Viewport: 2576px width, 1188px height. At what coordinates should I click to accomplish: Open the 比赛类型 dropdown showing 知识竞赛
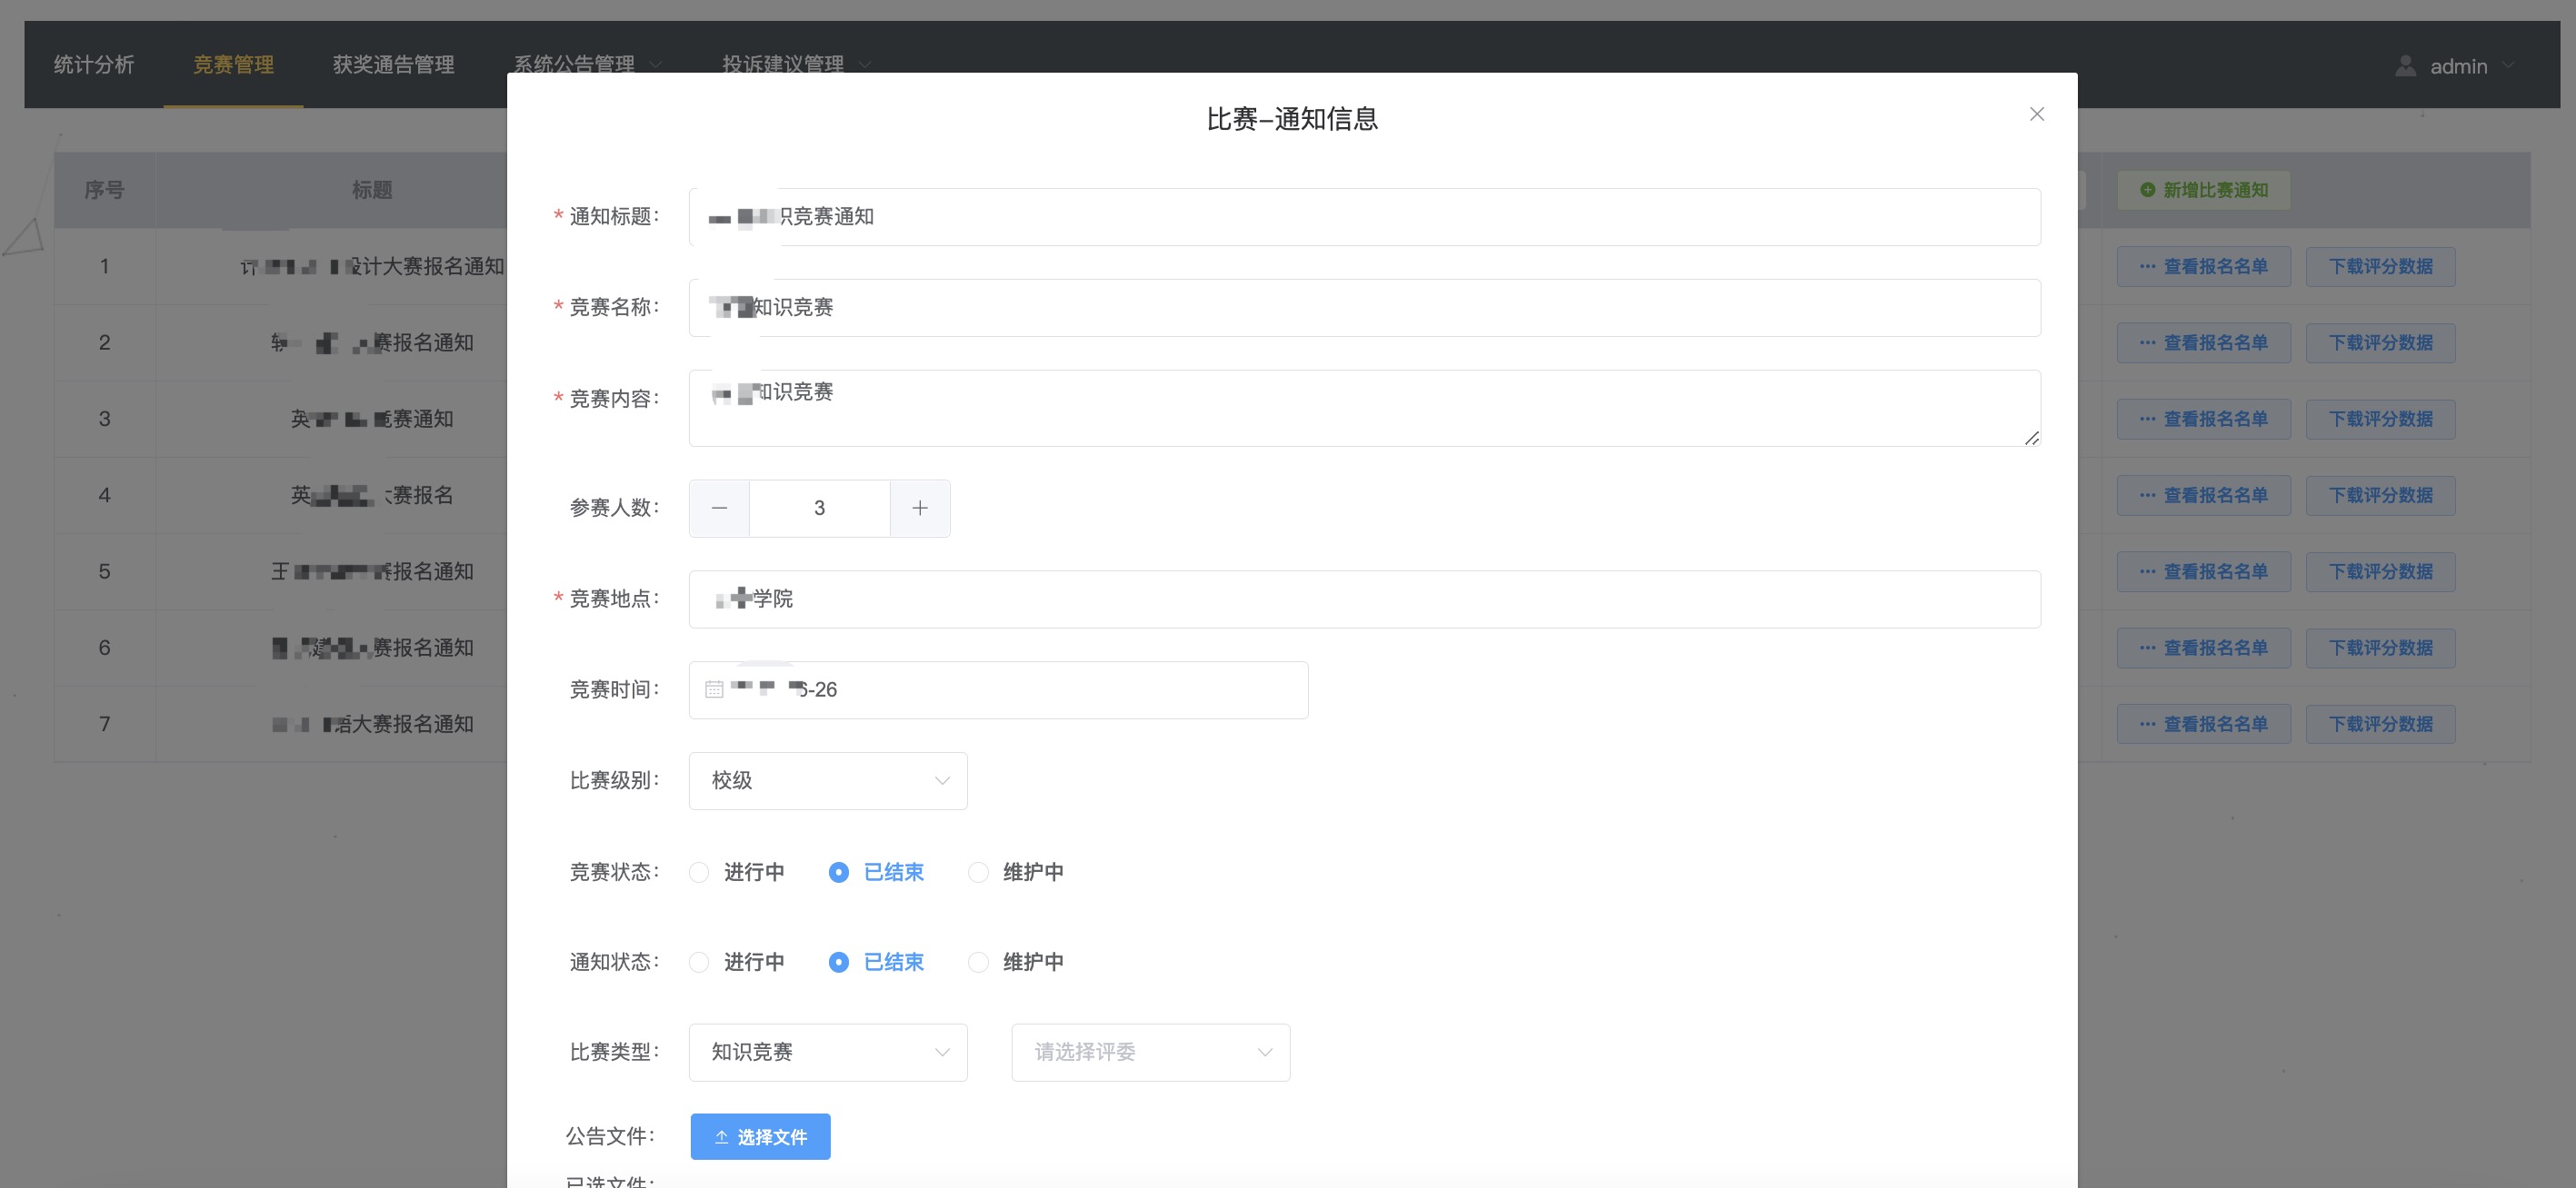pos(828,1053)
